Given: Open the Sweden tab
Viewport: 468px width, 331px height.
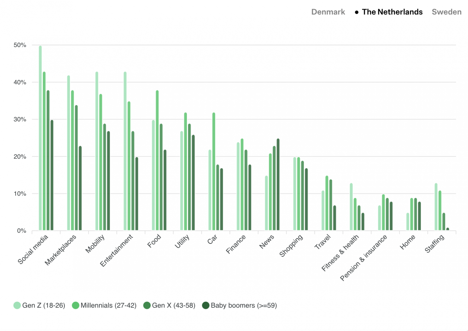Looking at the screenshot, I should click(x=446, y=12).
